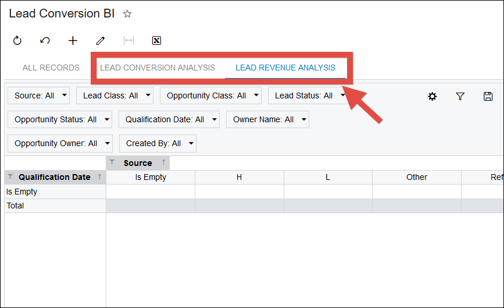The image size is (504, 308).
Task: Select the Total row label
Action: 15,206
